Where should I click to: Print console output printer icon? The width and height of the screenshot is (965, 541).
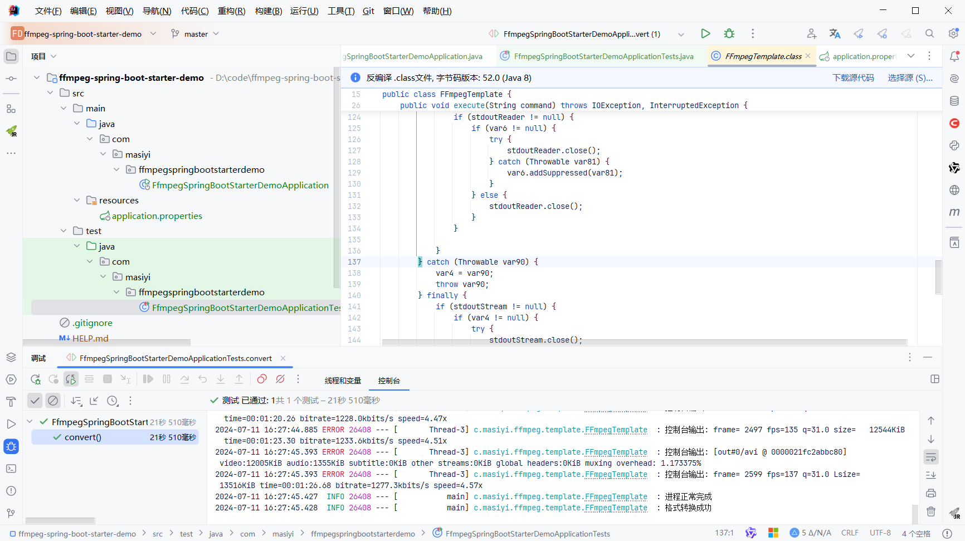931,493
